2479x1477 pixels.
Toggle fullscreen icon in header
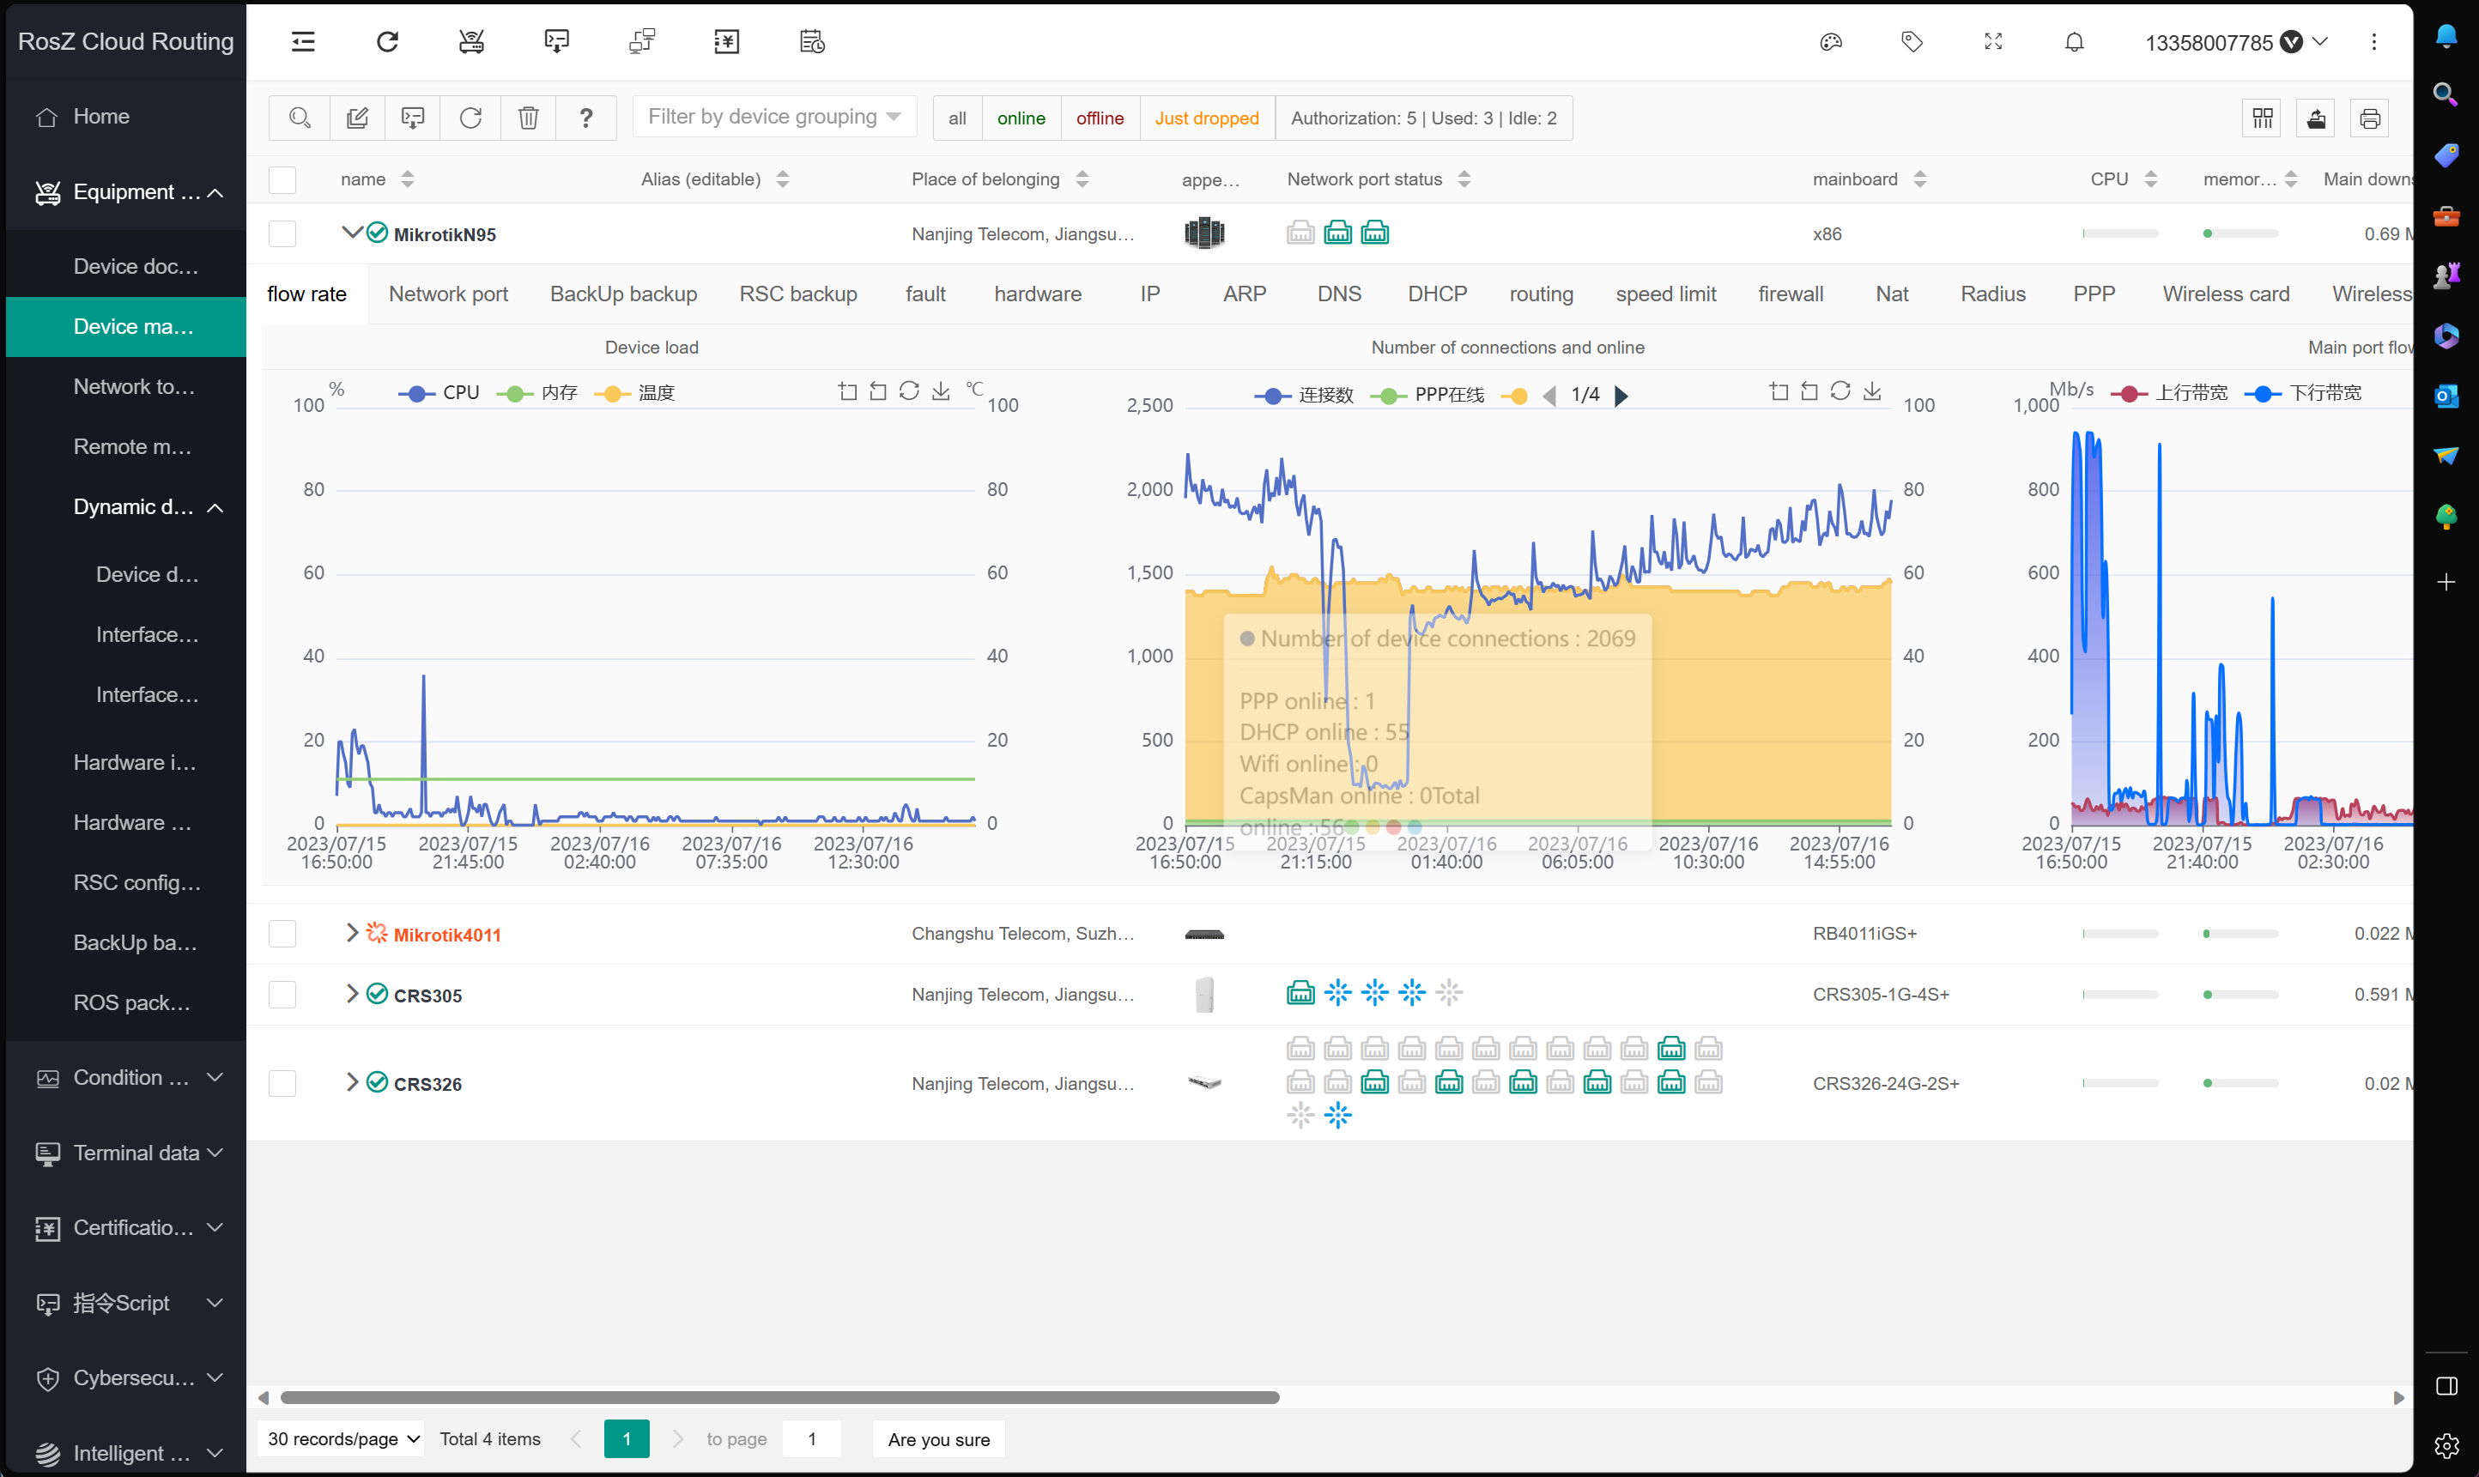point(1993,42)
